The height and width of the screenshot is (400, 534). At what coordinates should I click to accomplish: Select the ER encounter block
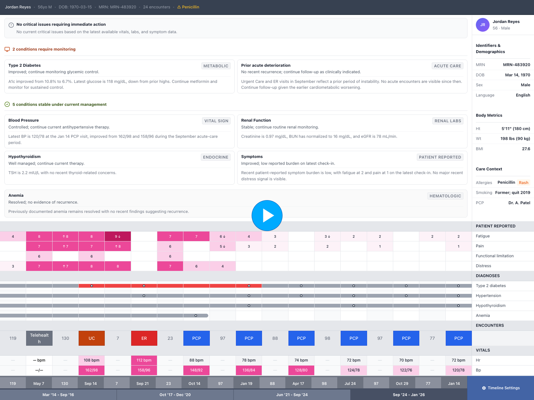[144, 338]
